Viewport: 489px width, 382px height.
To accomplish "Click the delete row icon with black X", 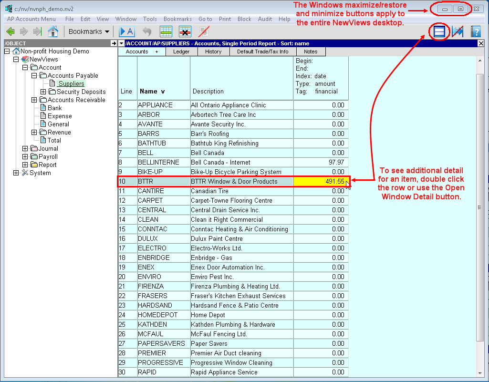I will click(x=185, y=31).
